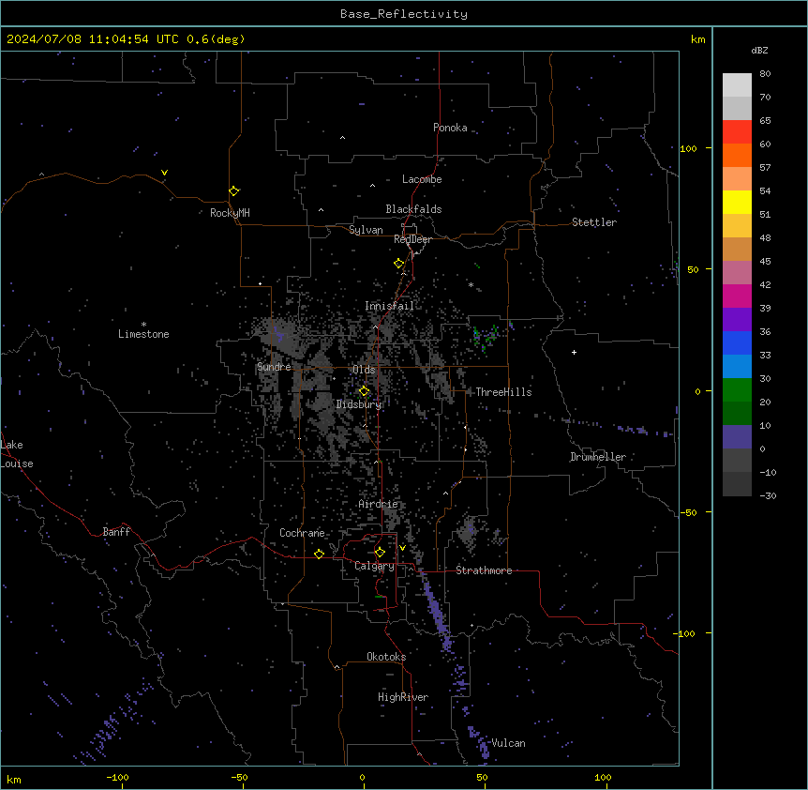This screenshot has height=790, width=808.
Task: Click the Blackfalds city label
Action: click(x=413, y=209)
